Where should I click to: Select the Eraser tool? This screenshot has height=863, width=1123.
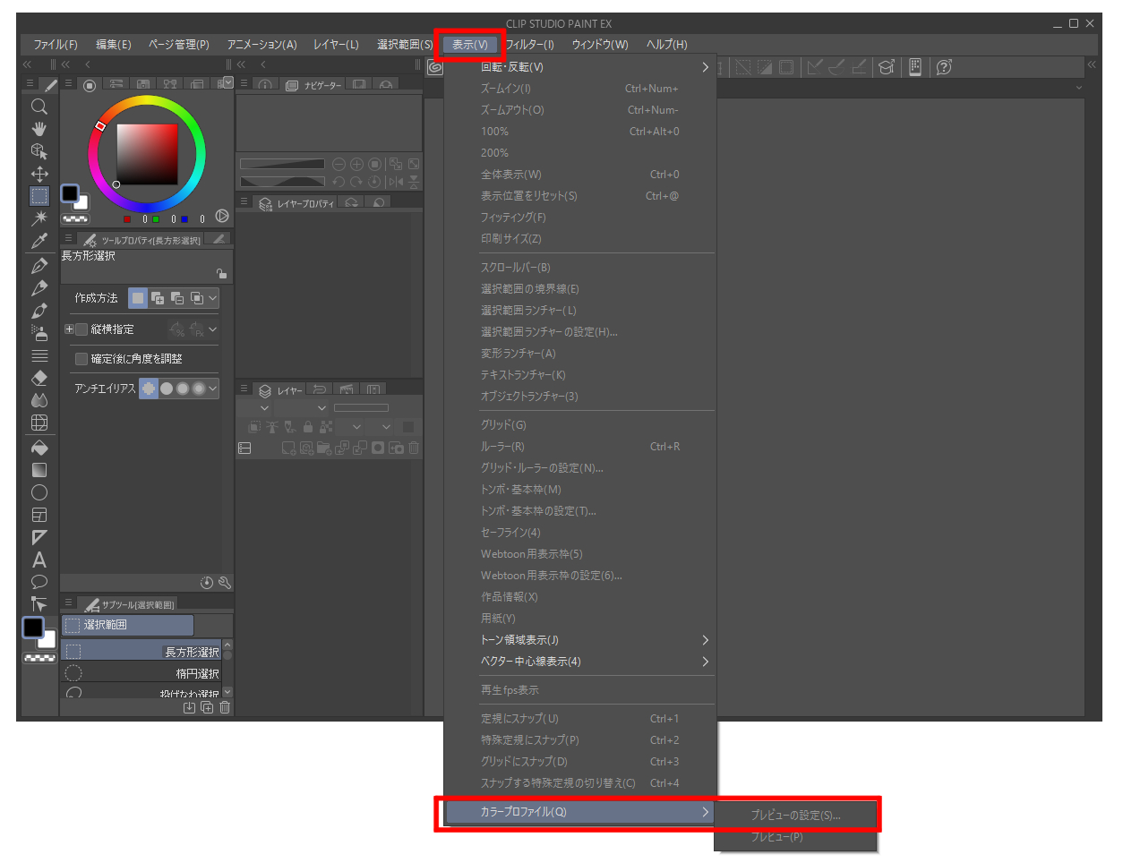coord(39,378)
